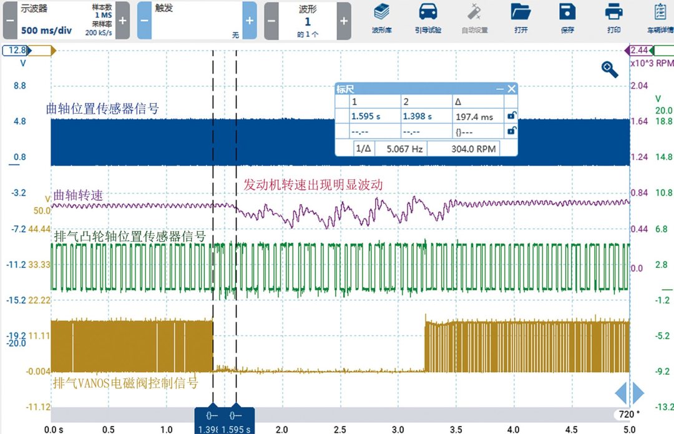
Task: Toggle lock on time ruler row
Action: click(x=511, y=116)
